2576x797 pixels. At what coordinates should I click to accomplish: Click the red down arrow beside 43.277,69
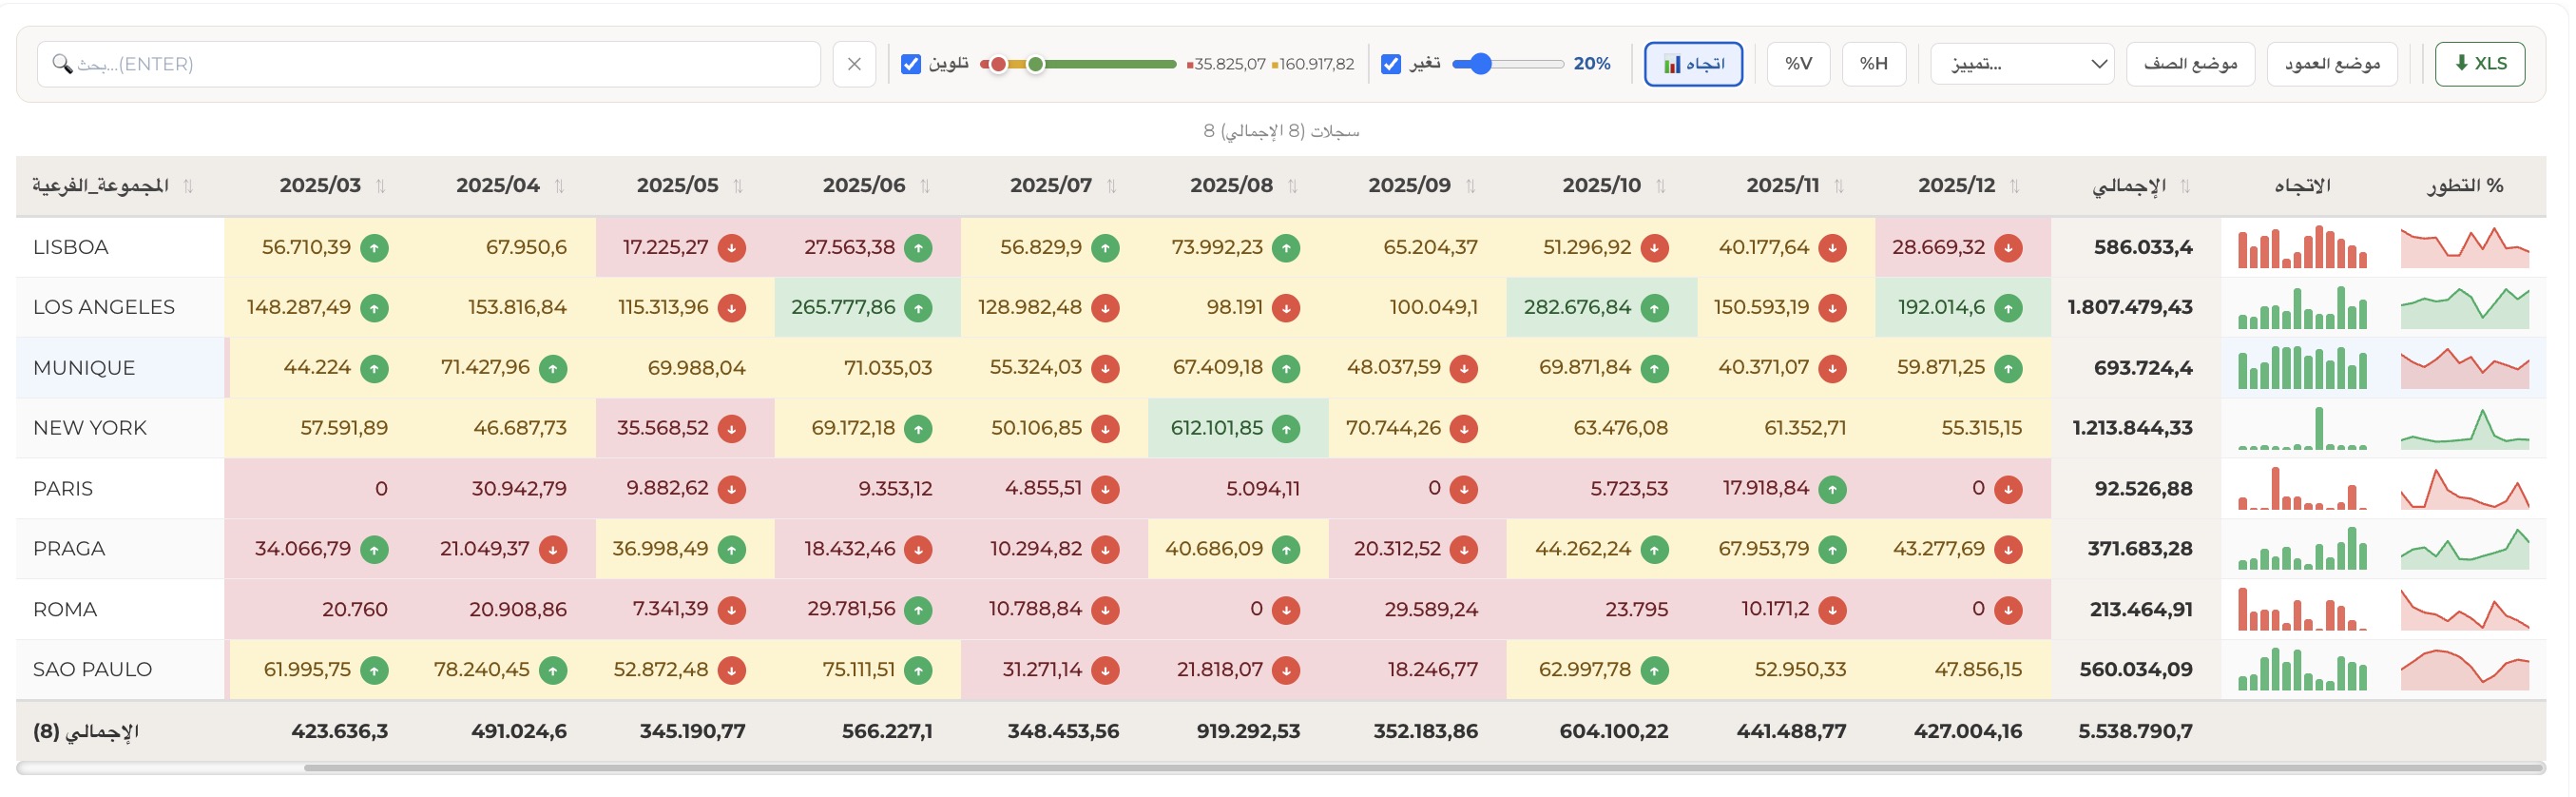click(2008, 549)
